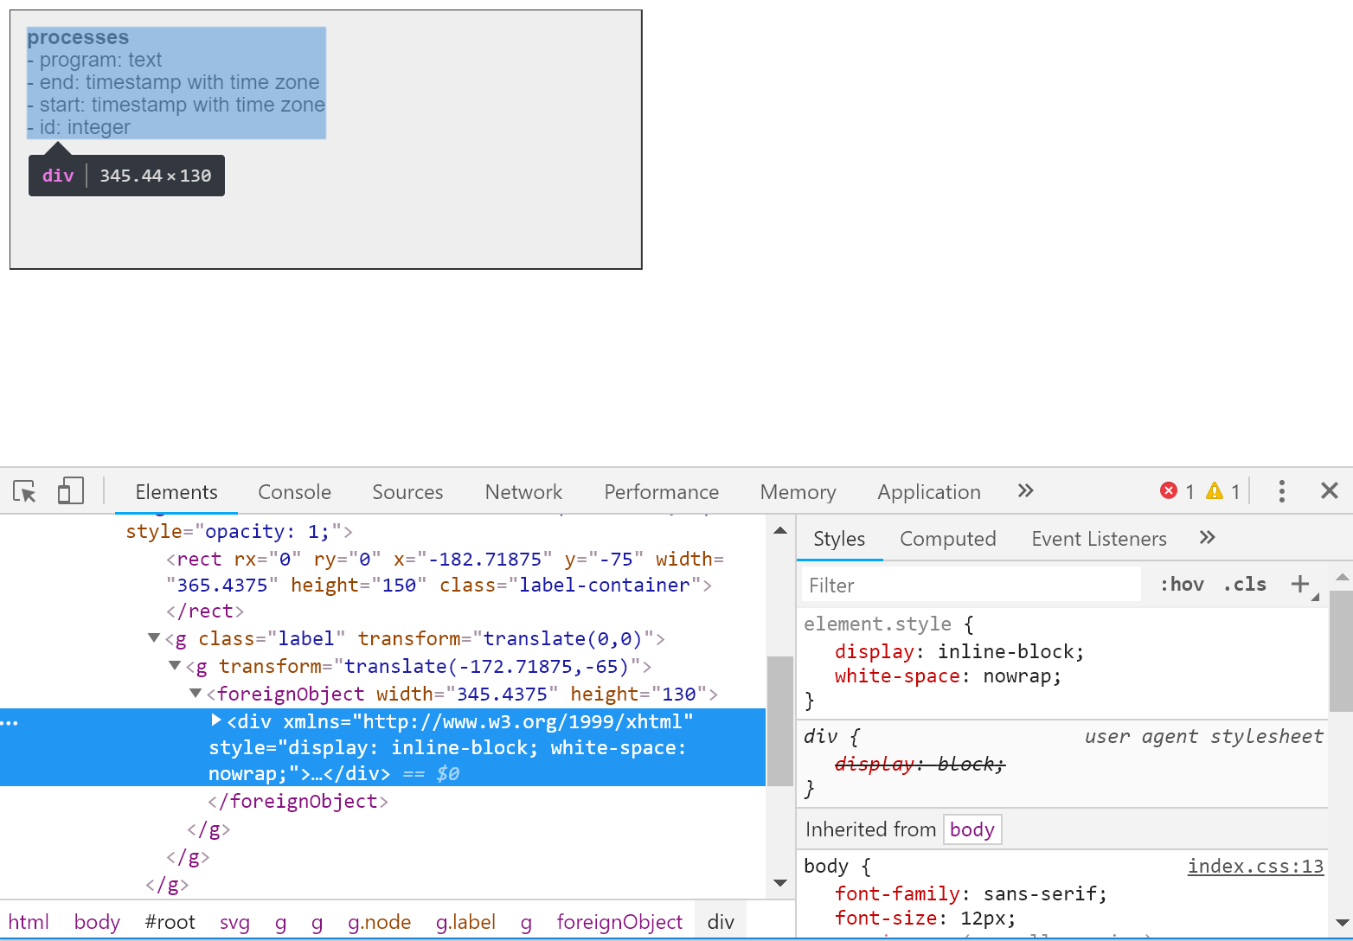Viewport: 1353px width, 941px height.
Task: Select html in the breadcrumb bar
Action: coord(29,922)
